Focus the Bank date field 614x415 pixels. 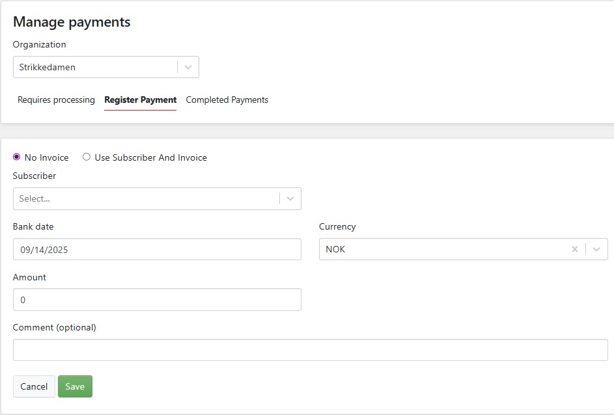coord(157,249)
